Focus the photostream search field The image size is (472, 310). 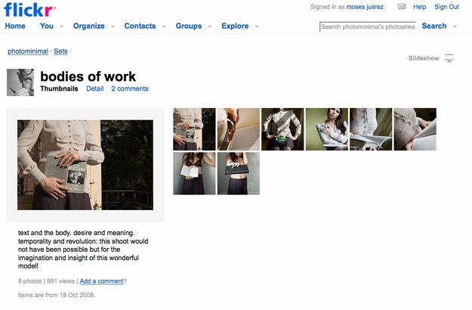(x=368, y=26)
